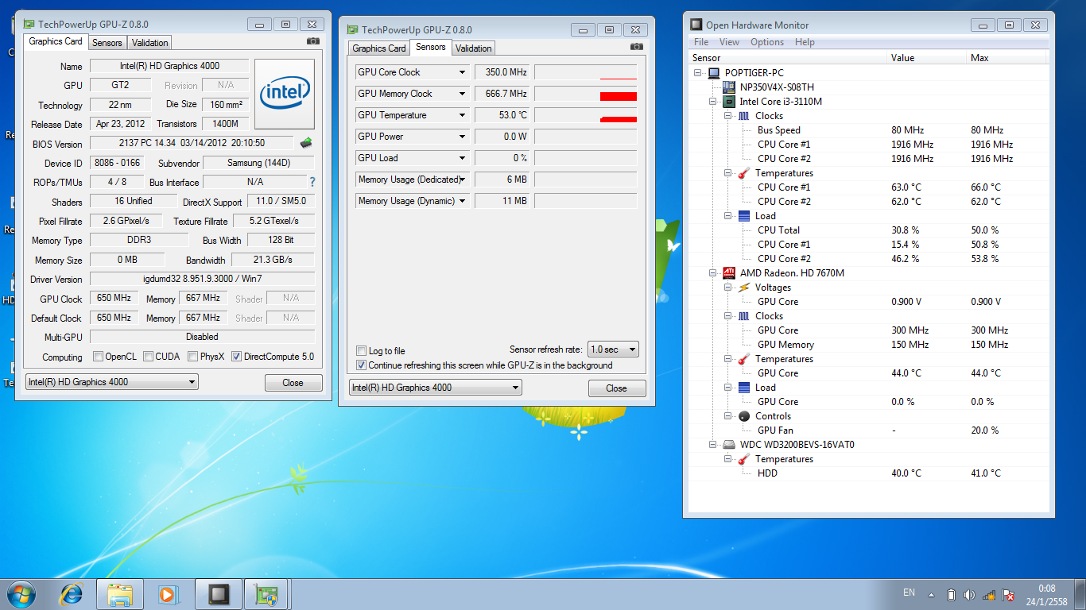The image size is (1086, 610).
Task: Click the EN language indicator in the taskbar
Action: coord(910,593)
